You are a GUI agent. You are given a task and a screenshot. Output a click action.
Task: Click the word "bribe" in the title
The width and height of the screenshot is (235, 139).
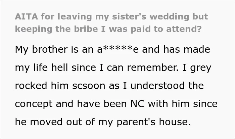[86, 29]
